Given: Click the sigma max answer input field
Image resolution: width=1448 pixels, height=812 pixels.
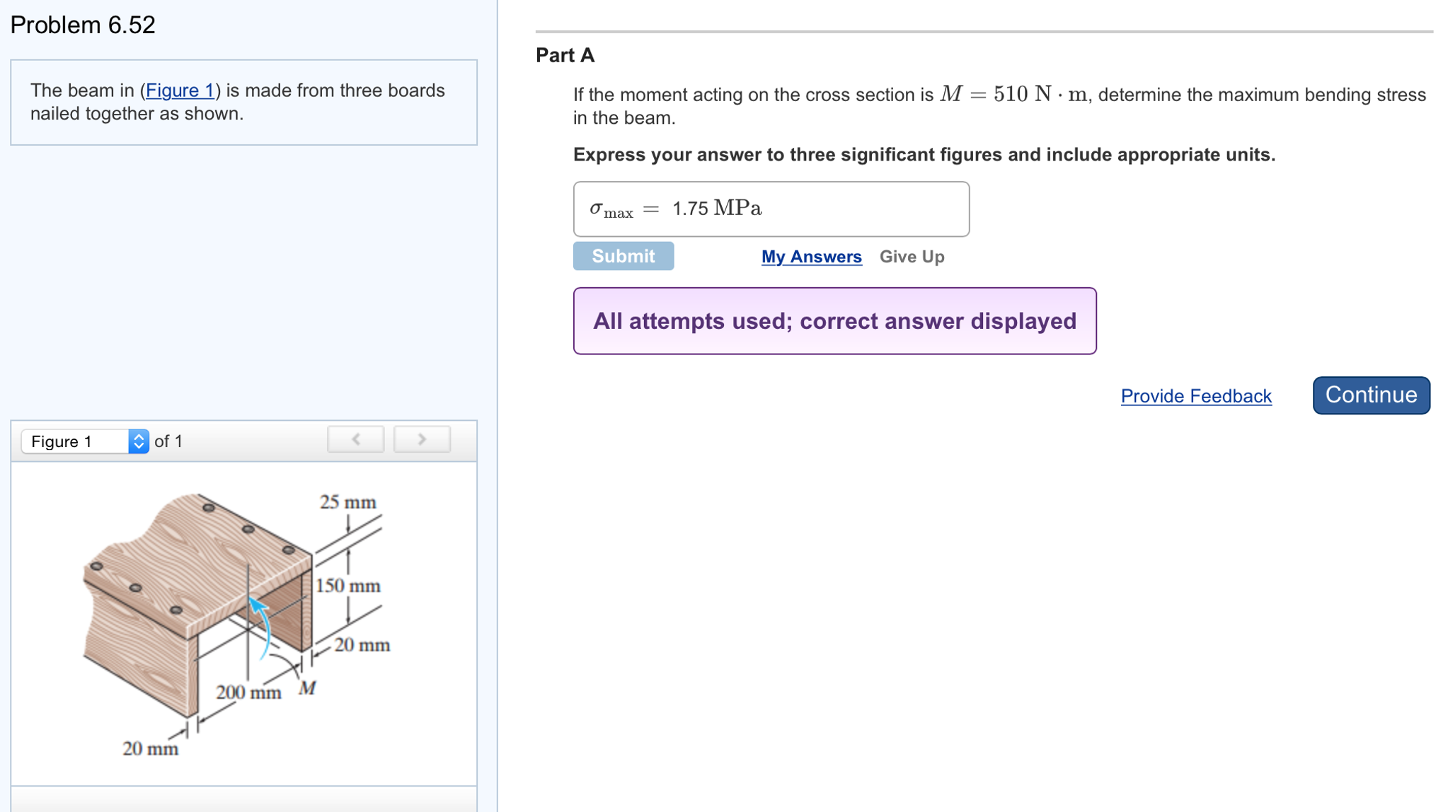Looking at the screenshot, I should [x=771, y=209].
